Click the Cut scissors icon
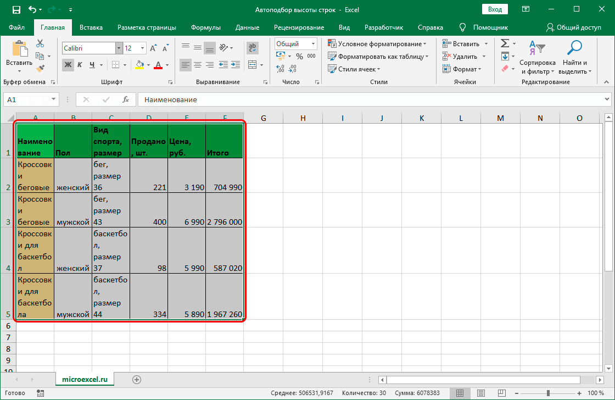 coord(40,44)
